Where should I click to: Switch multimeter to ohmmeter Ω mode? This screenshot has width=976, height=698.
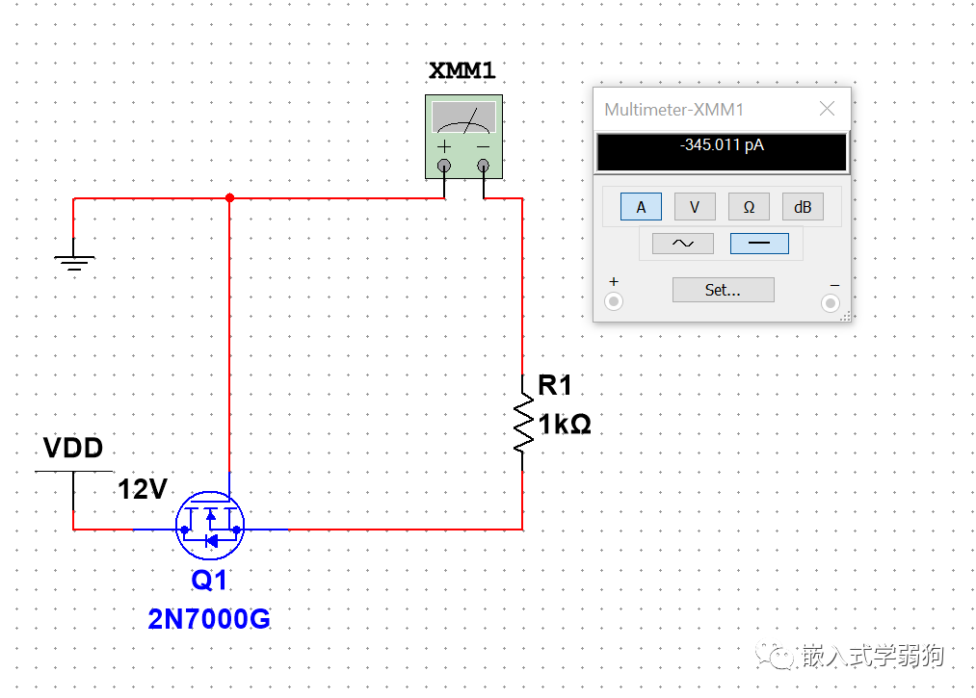click(x=749, y=207)
